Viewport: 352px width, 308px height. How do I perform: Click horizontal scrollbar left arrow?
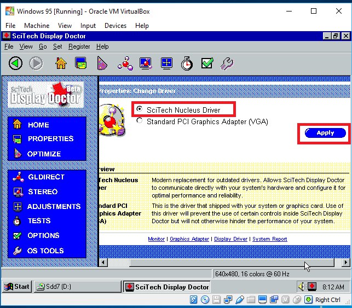pyautogui.click(x=103, y=262)
